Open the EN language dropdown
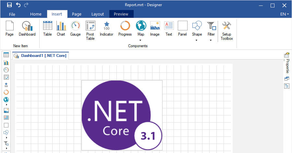The image size is (292, 153). [x=284, y=14]
